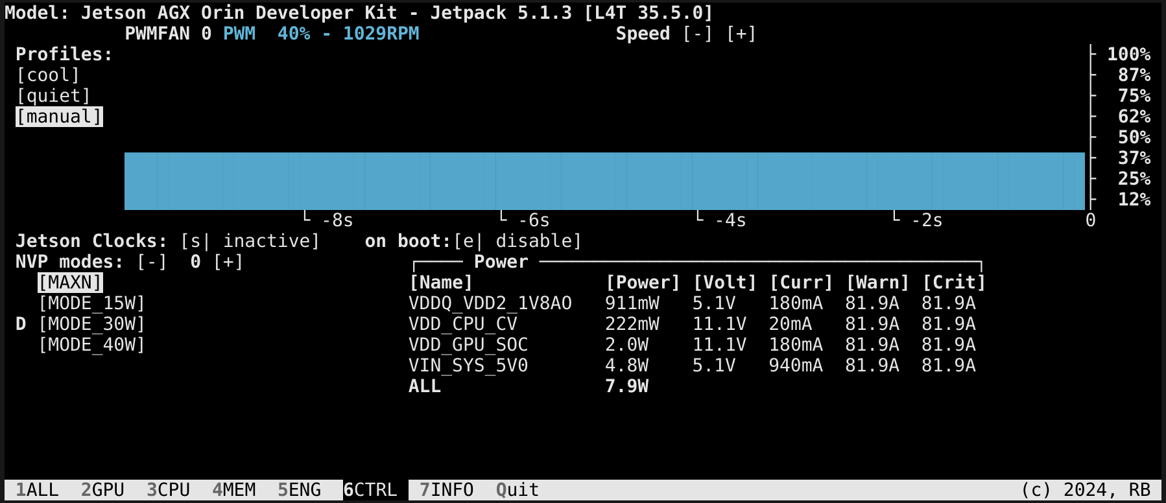This screenshot has width=1166, height=503.
Task: Select the MODE_15W power mode
Action: click(x=91, y=303)
